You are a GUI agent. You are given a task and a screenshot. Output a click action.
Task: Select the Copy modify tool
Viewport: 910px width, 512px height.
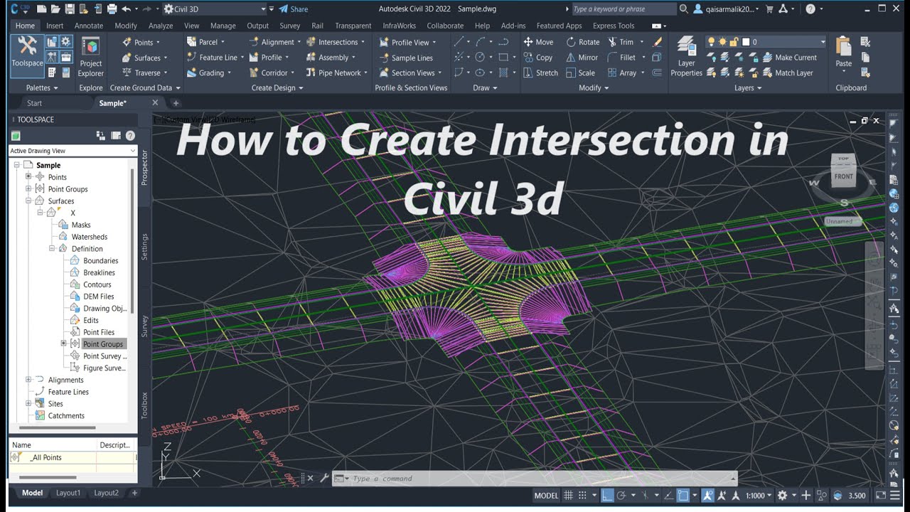pos(538,58)
